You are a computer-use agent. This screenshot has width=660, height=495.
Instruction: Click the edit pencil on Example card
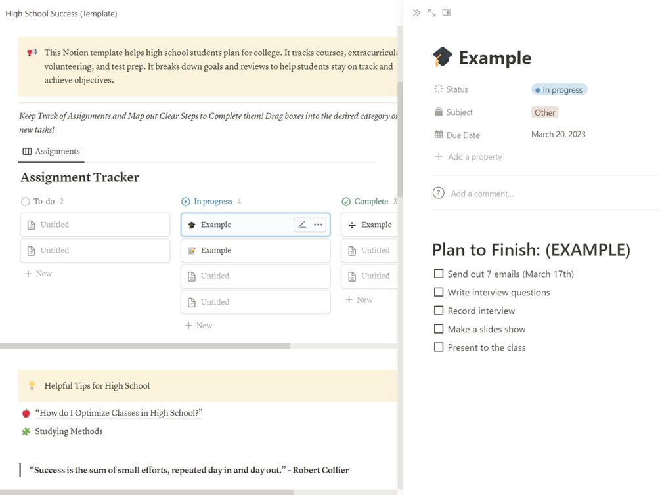pos(302,225)
